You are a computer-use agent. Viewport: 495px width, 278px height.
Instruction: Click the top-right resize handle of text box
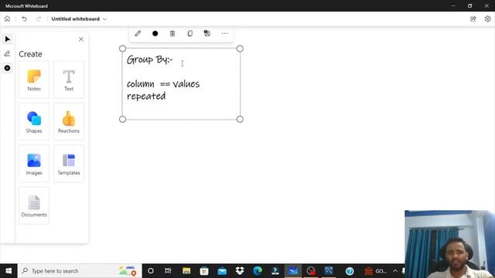coord(240,49)
